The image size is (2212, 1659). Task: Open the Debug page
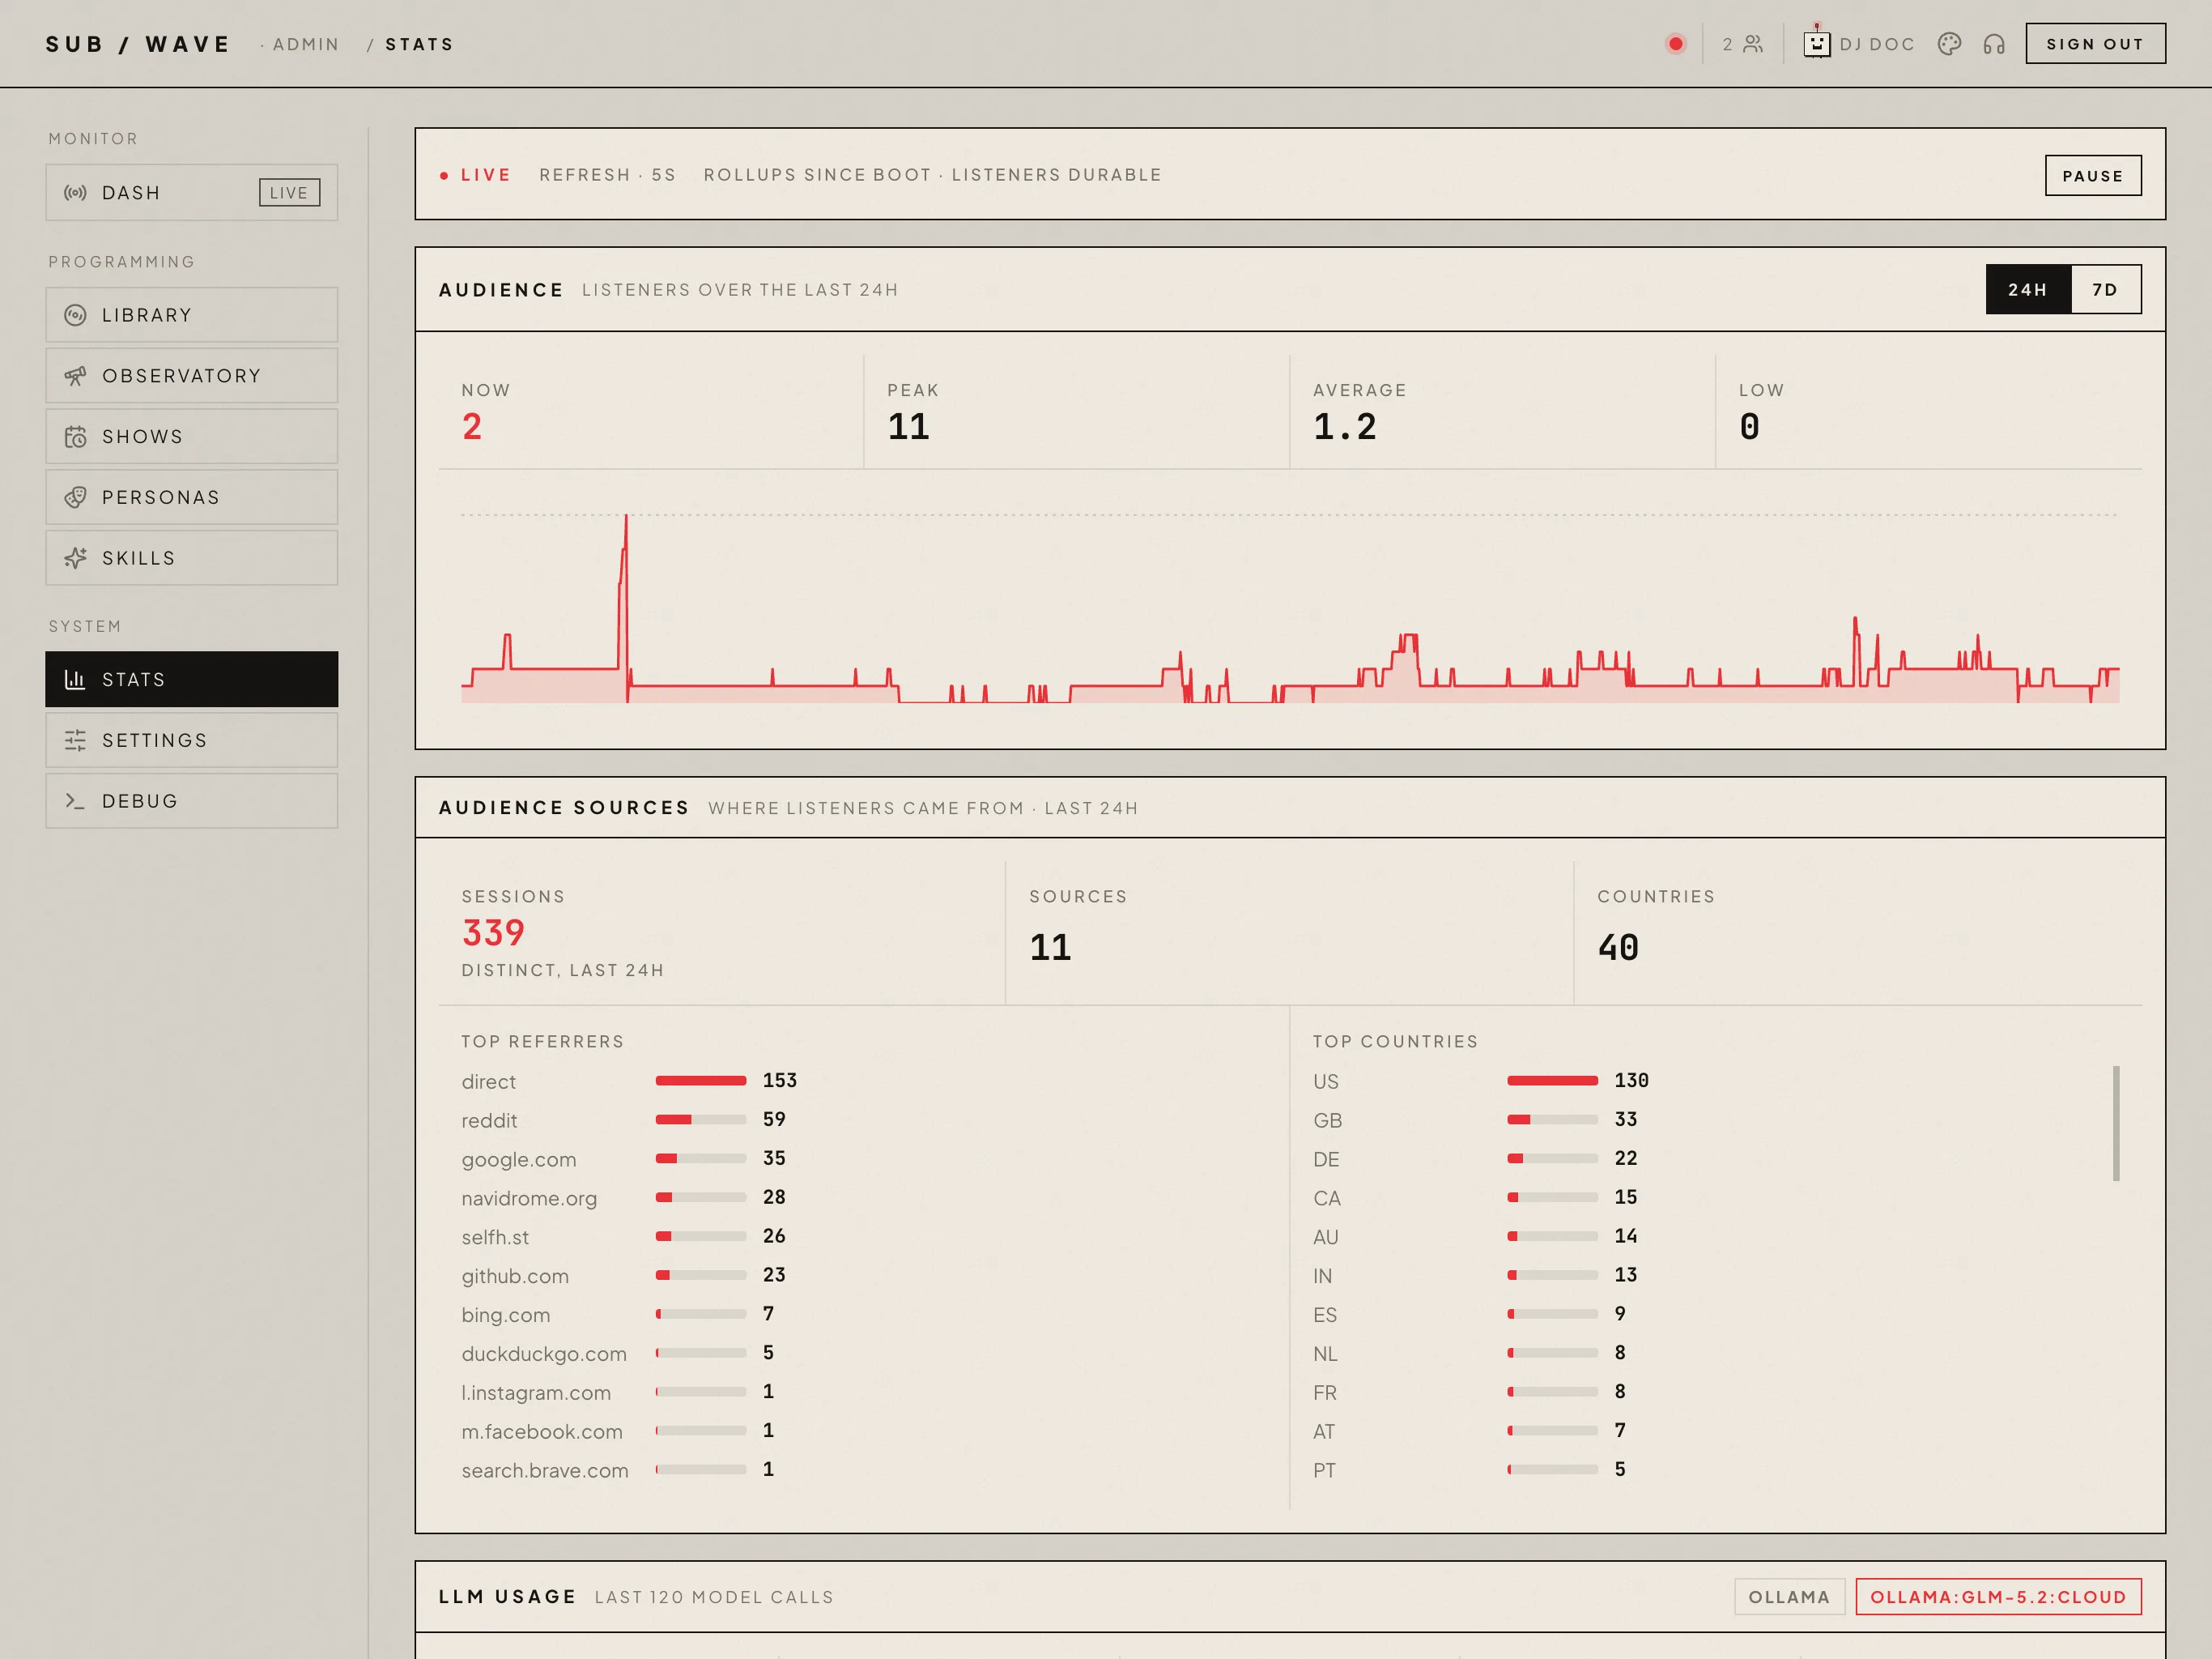pyautogui.click(x=192, y=800)
